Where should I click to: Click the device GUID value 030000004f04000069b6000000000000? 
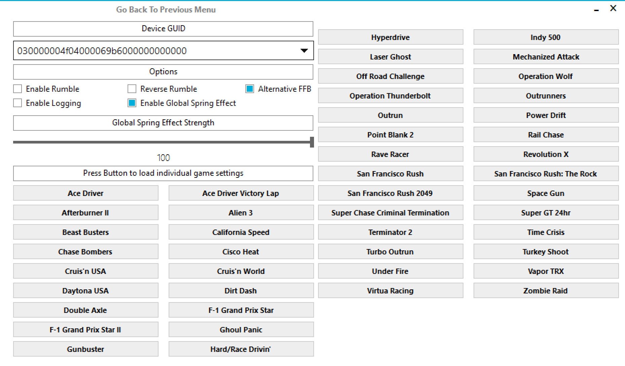pos(102,51)
